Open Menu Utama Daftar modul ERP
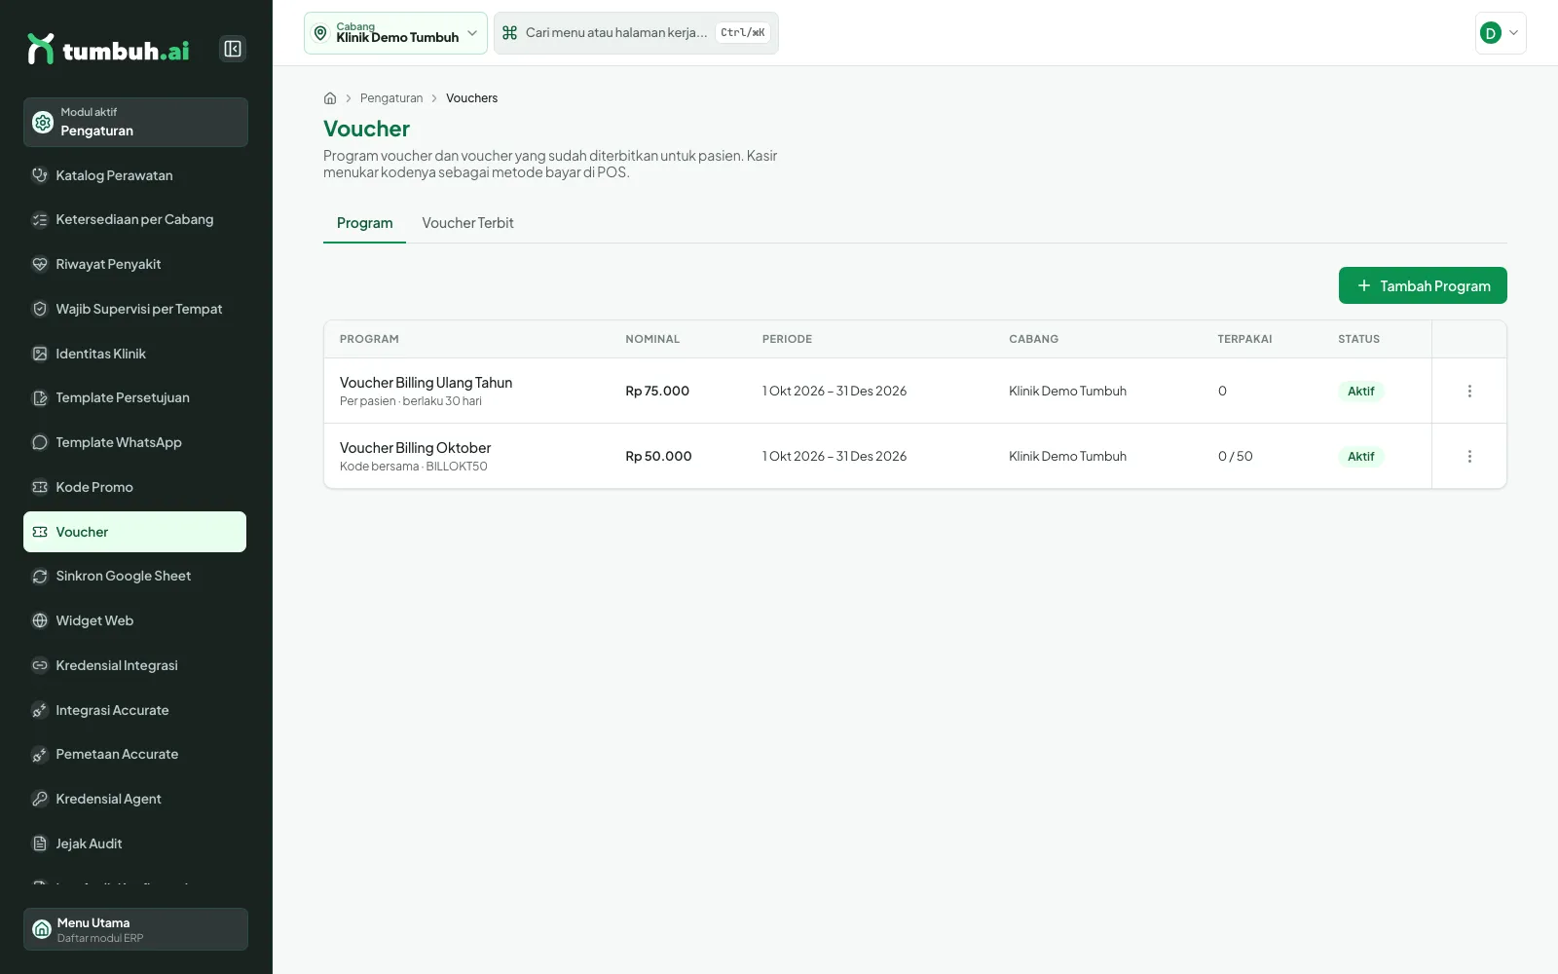1558x974 pixels. pyautogui.click(x=135, y=929)
